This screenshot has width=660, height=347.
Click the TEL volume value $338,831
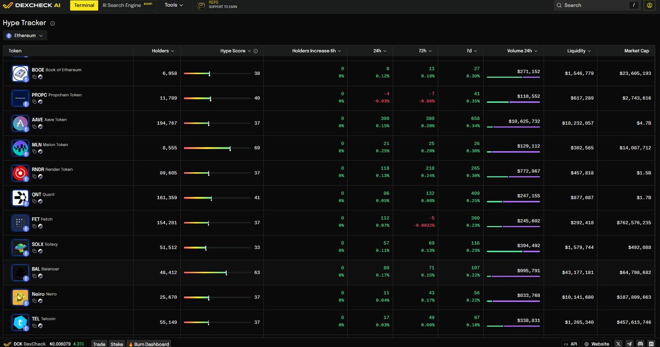(x=529, y=320)
